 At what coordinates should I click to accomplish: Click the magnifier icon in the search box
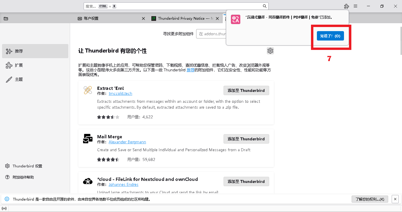point(264,6)
